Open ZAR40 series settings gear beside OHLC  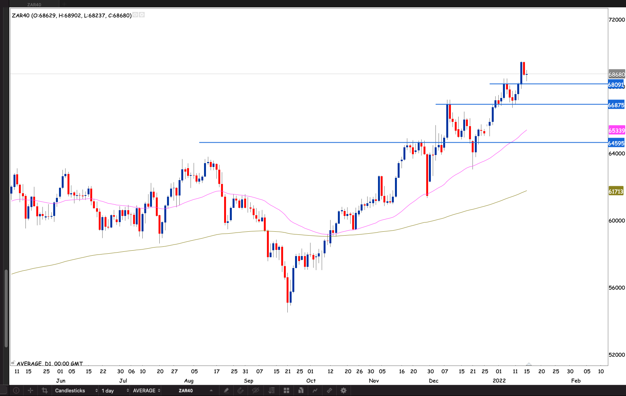[142, 15]
